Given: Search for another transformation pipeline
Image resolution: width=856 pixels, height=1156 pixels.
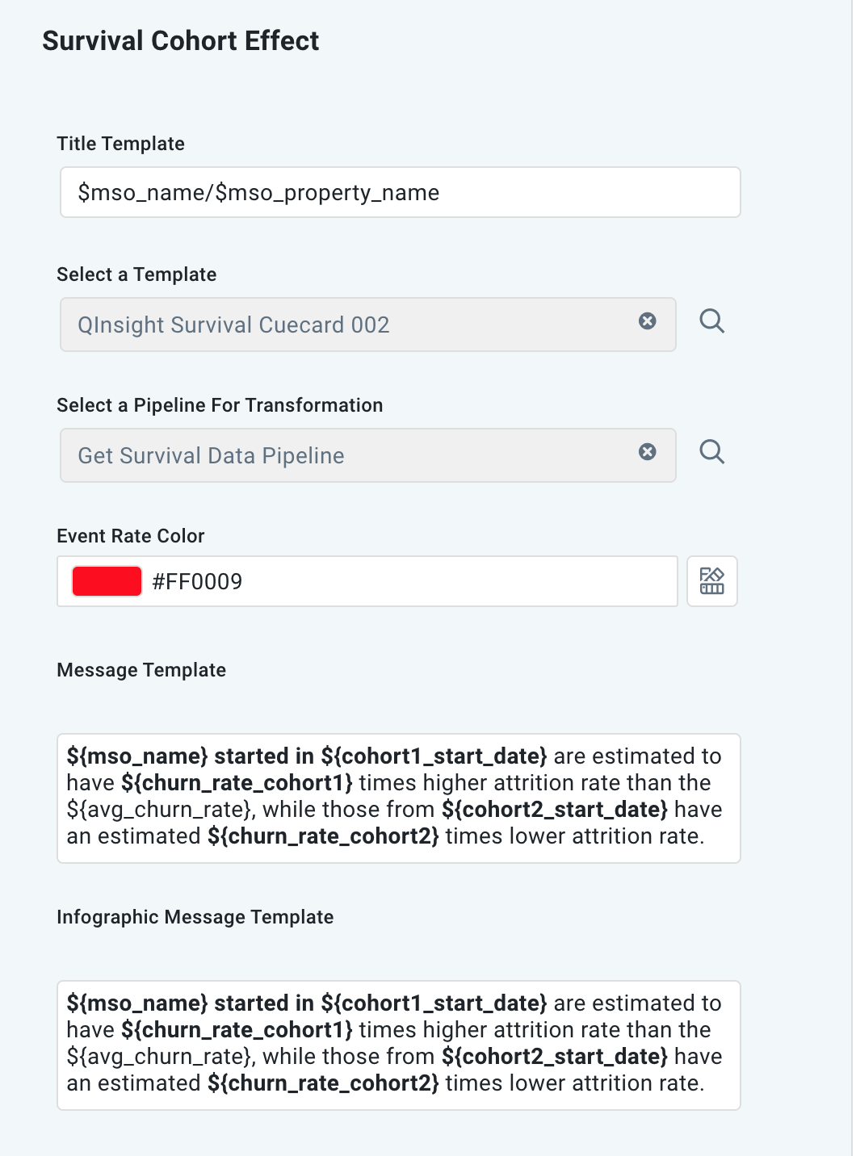Looking at the screenshot, I should [x=712, y=452].
